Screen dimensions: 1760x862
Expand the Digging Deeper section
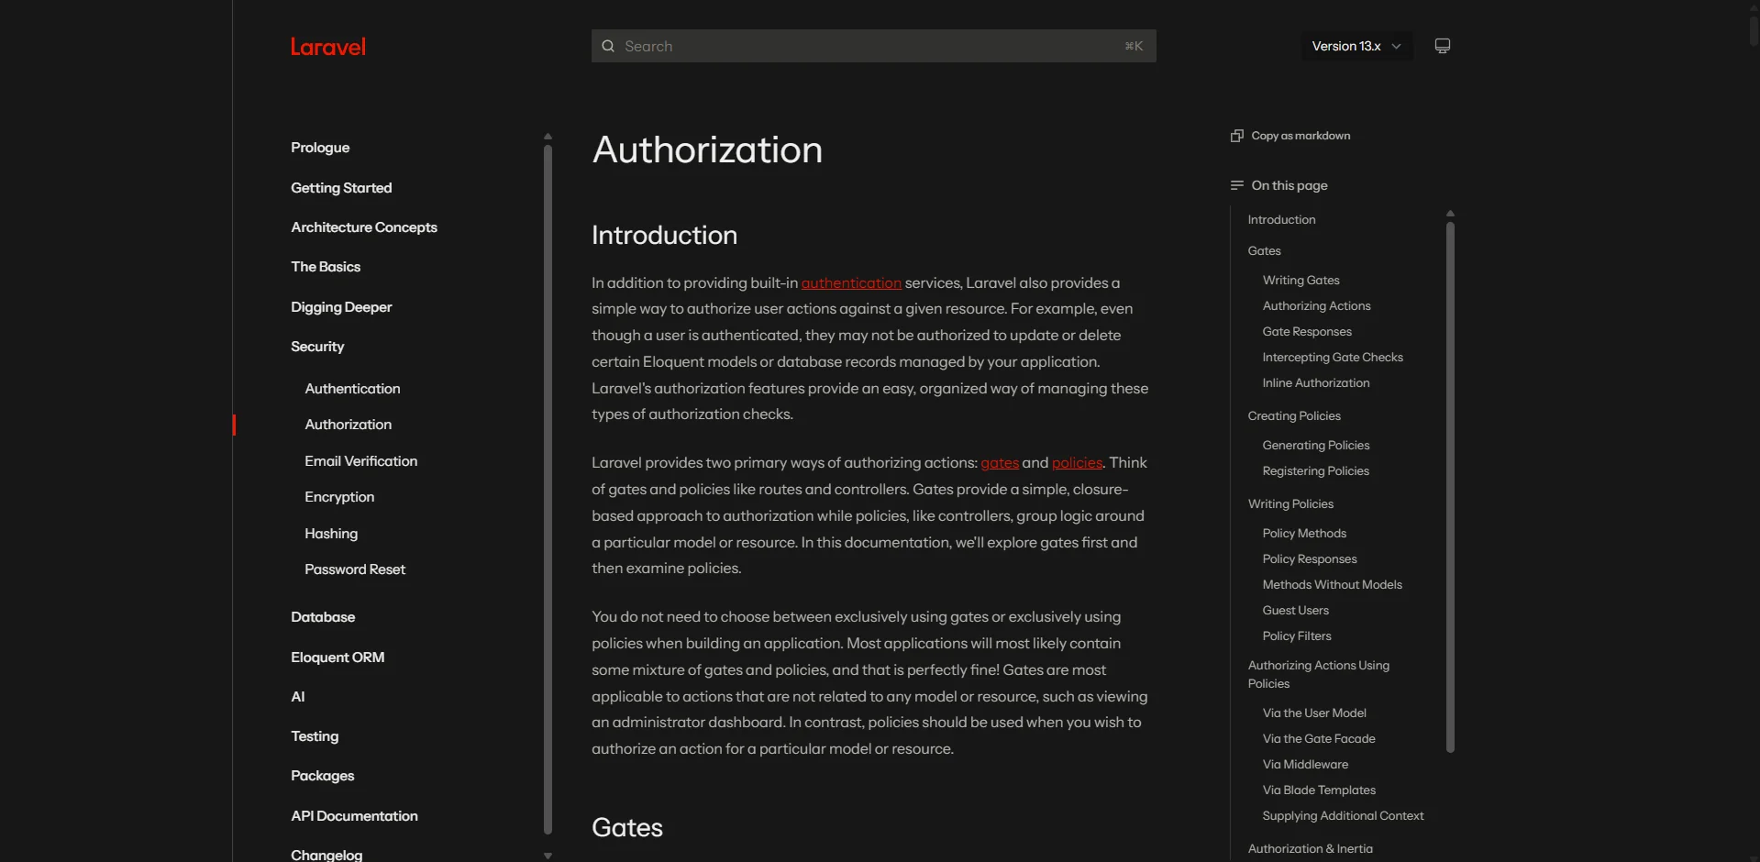click(x=341, y=307)
